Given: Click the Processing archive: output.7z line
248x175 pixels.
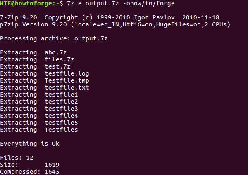Looking at the screenshot, I should (x=54, y=38).
